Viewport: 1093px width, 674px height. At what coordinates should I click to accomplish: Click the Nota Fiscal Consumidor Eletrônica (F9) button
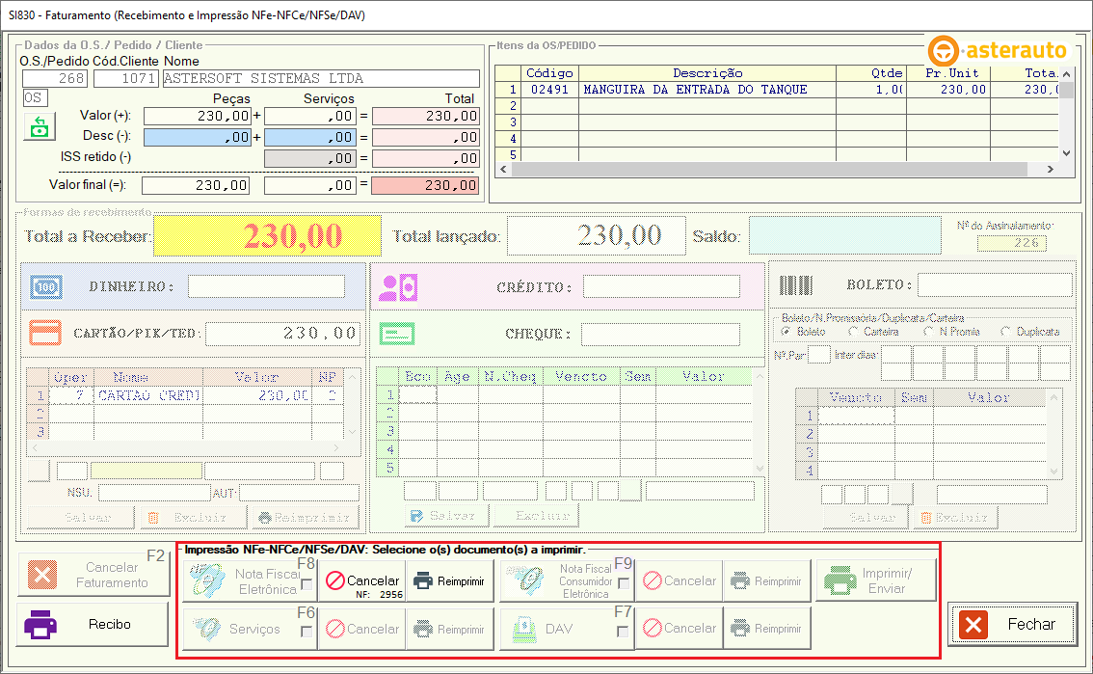(567, 580)
